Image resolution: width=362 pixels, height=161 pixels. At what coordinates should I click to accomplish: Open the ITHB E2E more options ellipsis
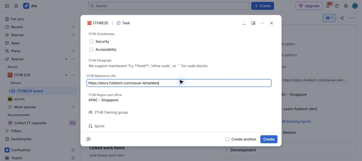73,75
